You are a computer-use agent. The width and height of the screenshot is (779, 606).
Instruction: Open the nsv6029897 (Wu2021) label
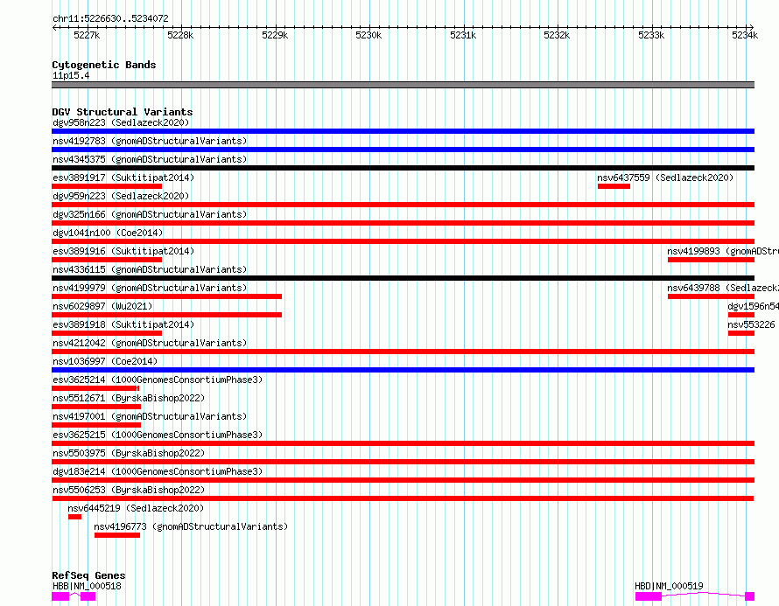tap(102, 306)
